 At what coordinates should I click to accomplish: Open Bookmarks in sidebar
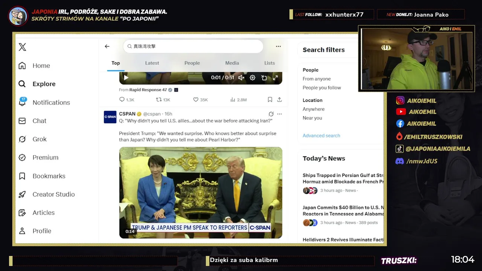pyautogui.click(x=42, y=176)
